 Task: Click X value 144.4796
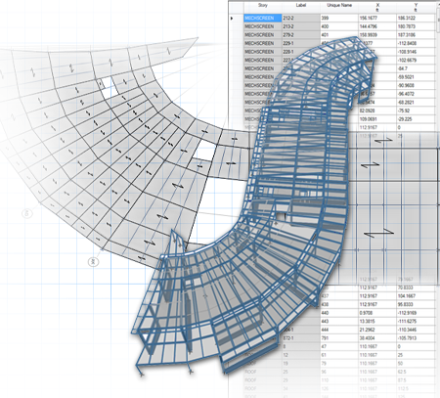point(377,26)
